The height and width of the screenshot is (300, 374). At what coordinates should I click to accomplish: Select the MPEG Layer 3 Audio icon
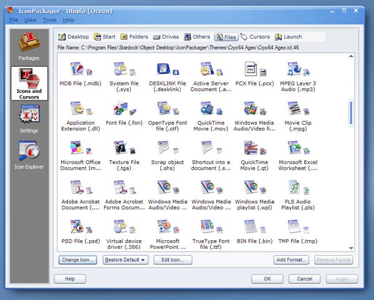point(297,69)
